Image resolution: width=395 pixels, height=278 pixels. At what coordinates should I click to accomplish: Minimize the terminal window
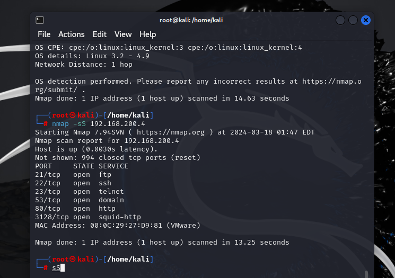(x=340, y=20)
